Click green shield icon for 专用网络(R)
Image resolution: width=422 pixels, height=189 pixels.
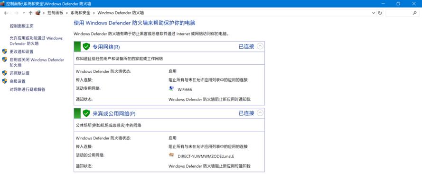tap(86, 47)
